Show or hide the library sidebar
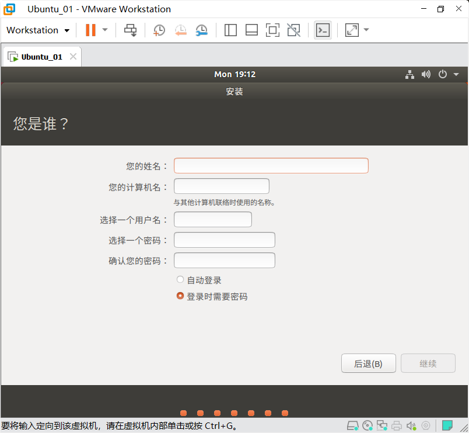Viewport: 469px width, 433px height. (x=230, y=30)
